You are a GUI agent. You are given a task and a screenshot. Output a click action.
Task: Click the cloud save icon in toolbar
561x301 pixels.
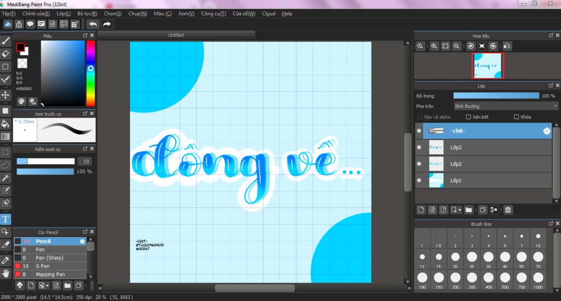(x=8, y=24)
